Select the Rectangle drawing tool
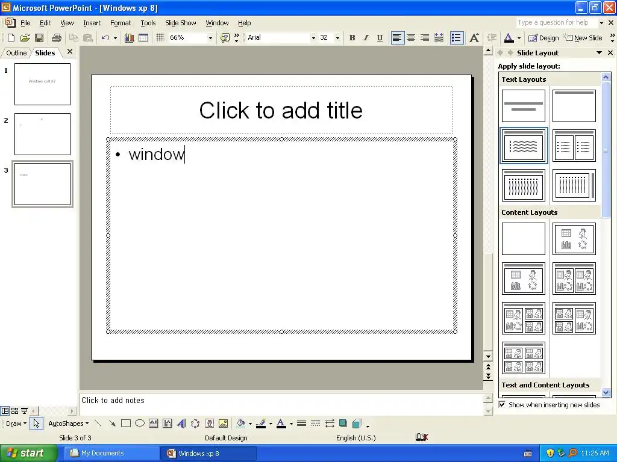Screen dimensions: 617x462 (126, 423)
